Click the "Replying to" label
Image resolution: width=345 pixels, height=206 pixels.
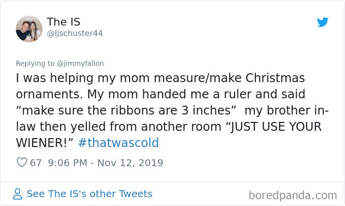[36, 63]
